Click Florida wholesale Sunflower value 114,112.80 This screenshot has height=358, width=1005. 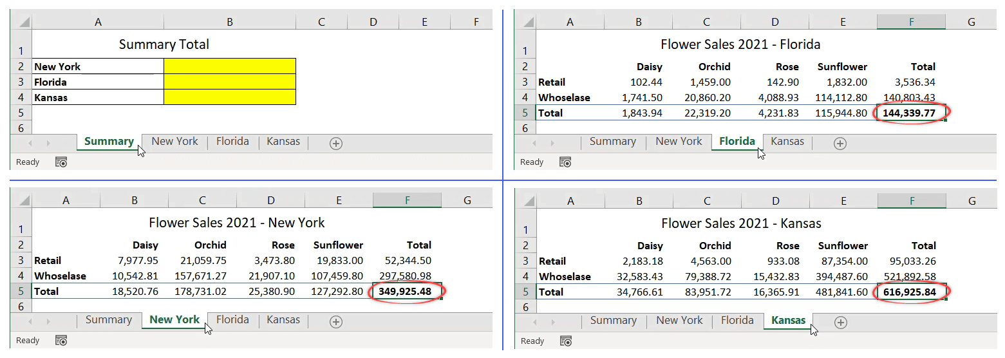(842, 97)
